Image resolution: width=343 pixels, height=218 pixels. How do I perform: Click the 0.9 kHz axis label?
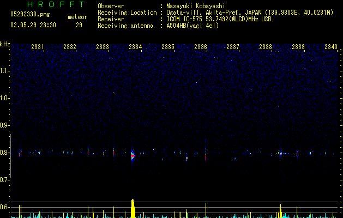[5, 125]
